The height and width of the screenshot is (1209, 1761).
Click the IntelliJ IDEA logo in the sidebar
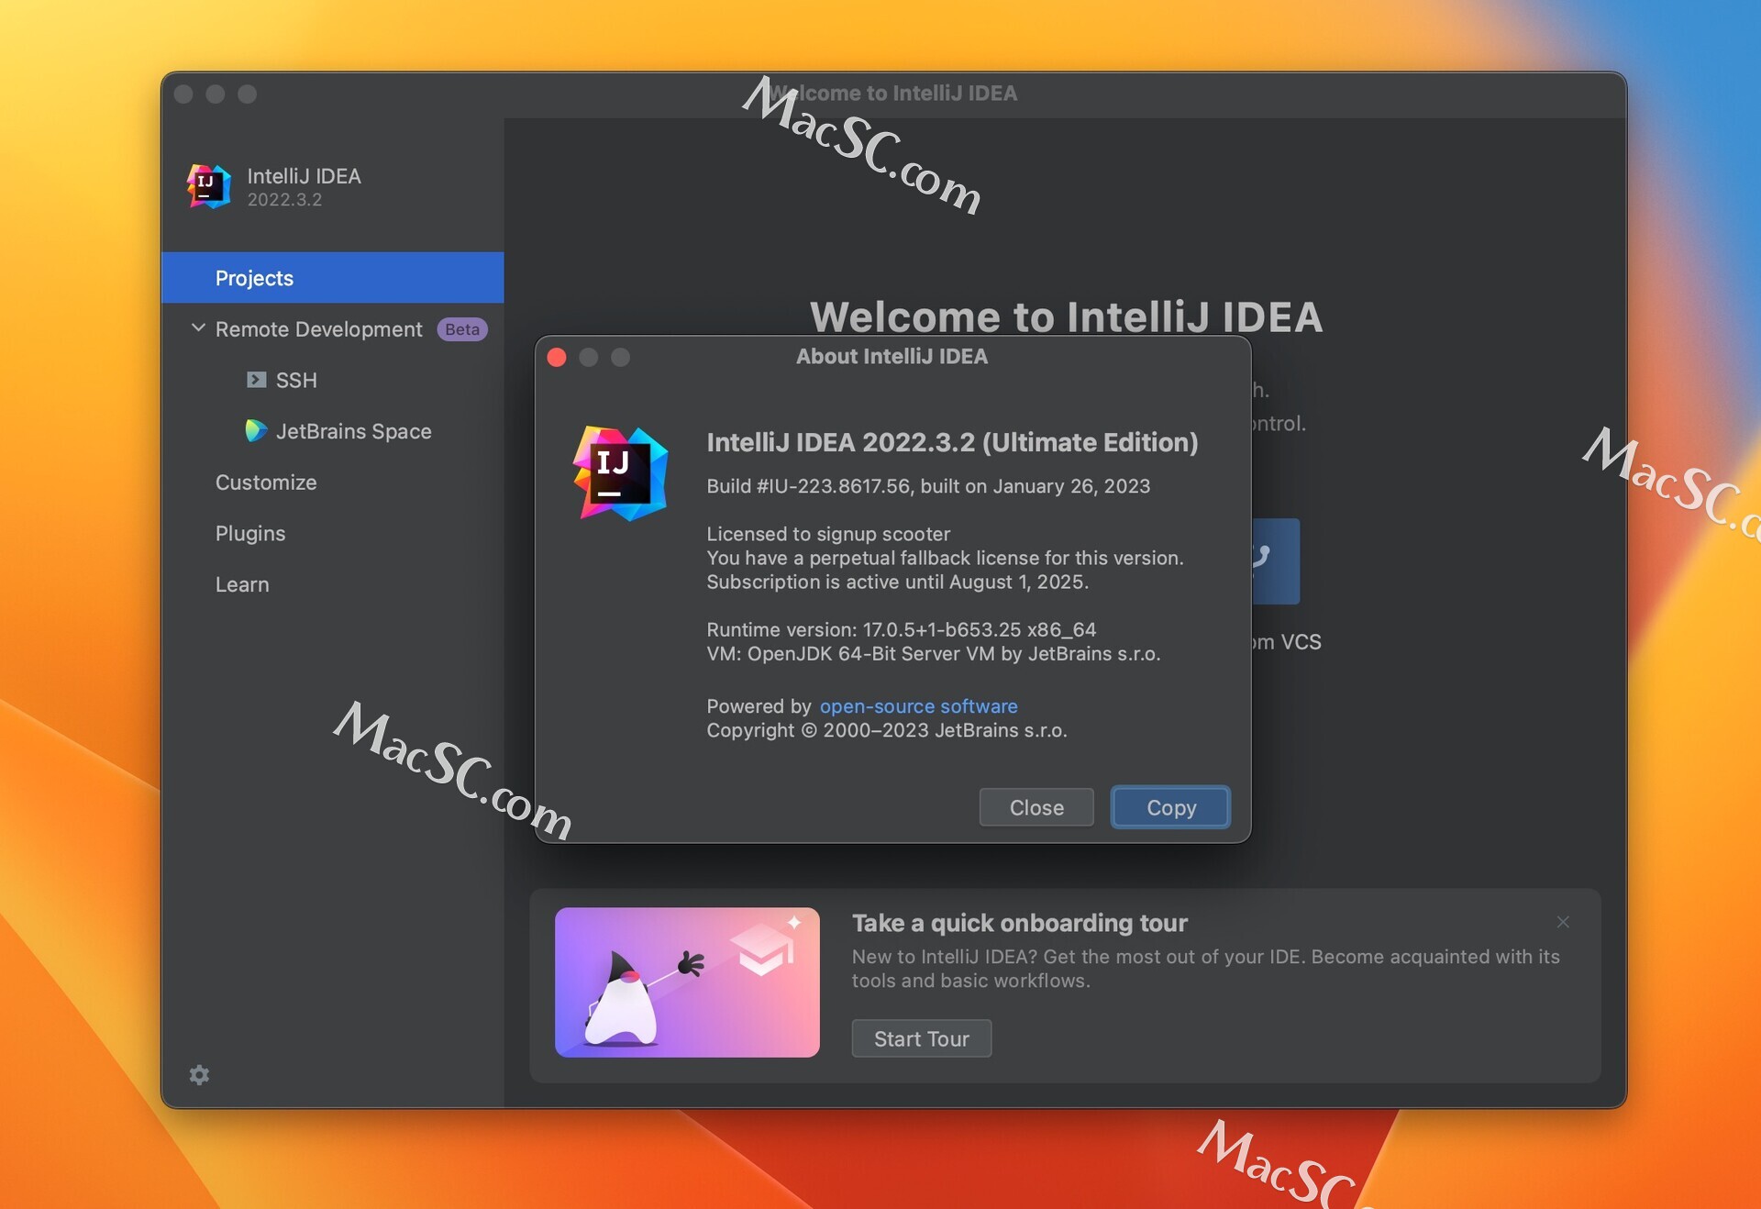[x=209, y=186]
